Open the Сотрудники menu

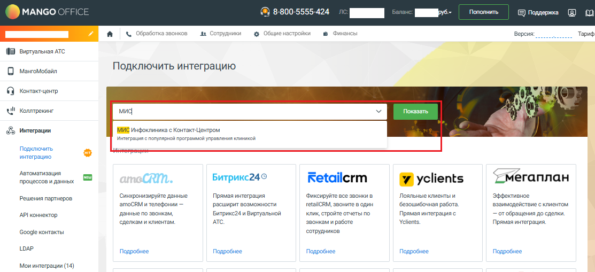(x=220, y=33)
